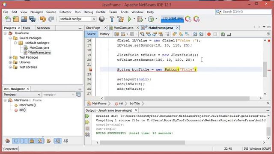Viewport: 274px width, 154px height.
Task: Click the Shift Line Left icon
Action: pyautogui.click(x=195, y=34)
